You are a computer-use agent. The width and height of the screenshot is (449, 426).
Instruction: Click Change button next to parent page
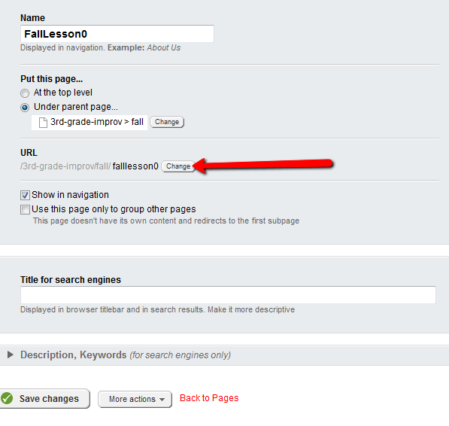[x=167, y=122]
